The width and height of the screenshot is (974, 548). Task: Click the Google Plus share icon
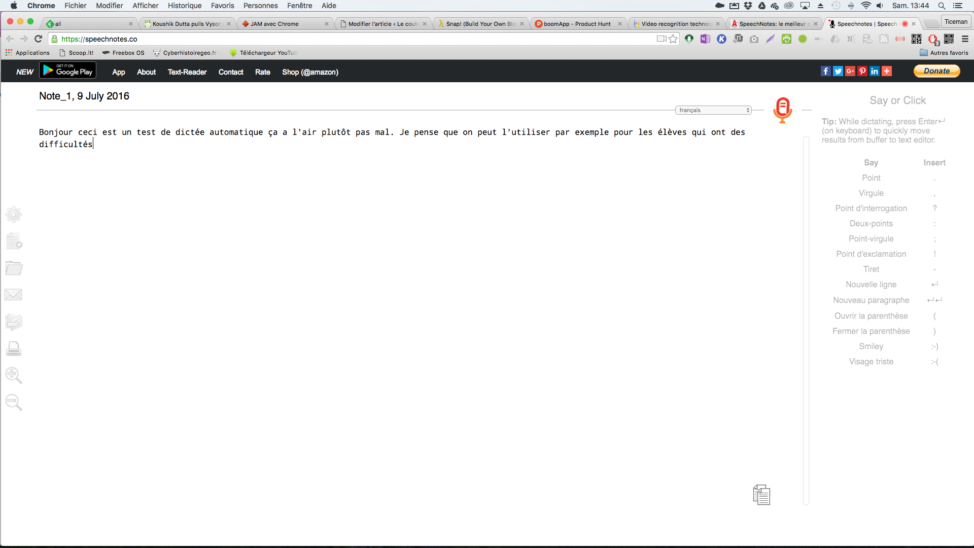[850, 71]
